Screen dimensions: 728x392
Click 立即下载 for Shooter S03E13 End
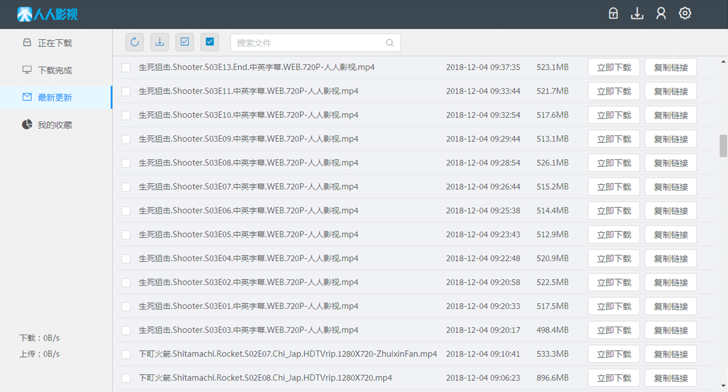tap(614, 67)
